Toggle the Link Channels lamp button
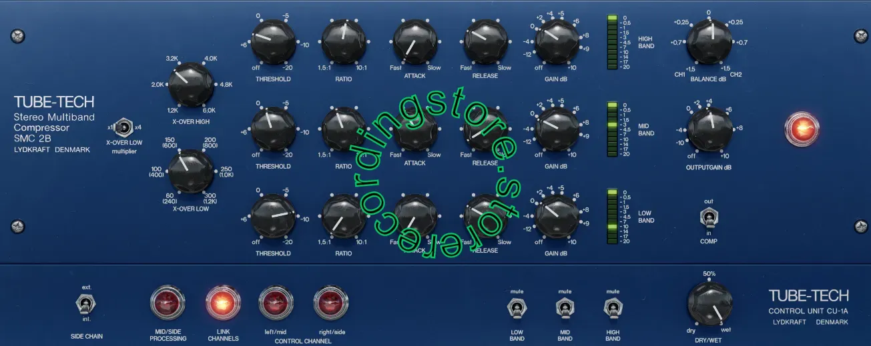Viewport: 871px width, 346px height. [x=222, y=303]
